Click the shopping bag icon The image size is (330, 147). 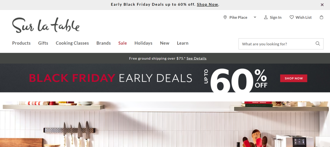point(321,17)
